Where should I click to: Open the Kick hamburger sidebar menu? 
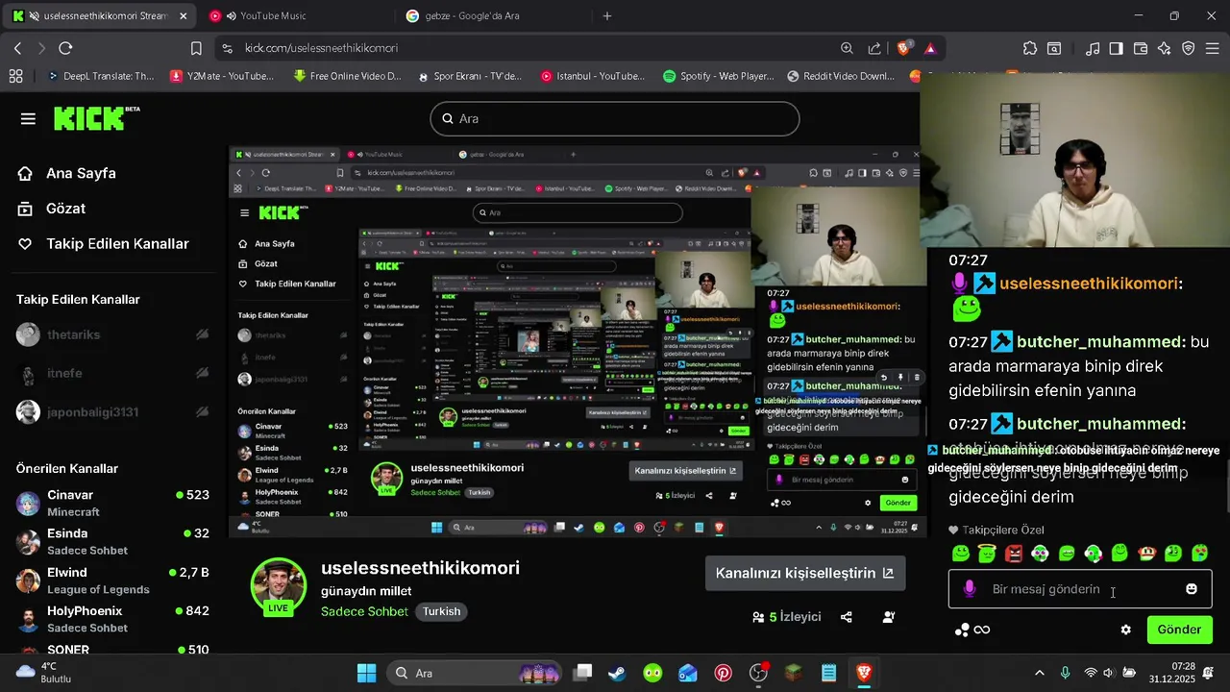click(x=28, y=119)
